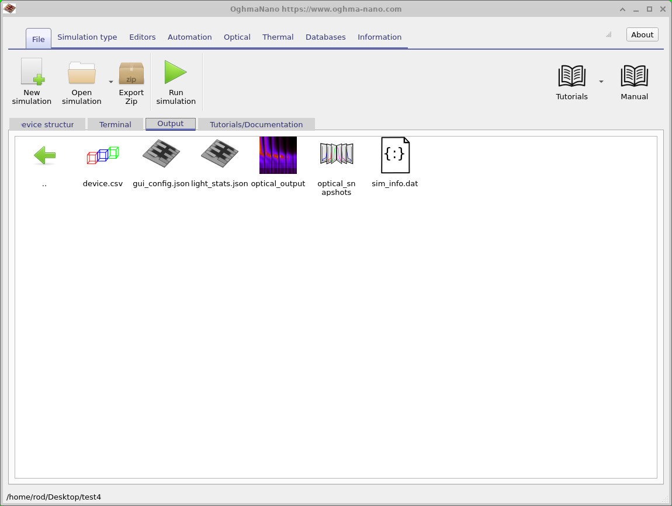
Task: Go up a folder with green arrow
Action: (x=44, y=155)
